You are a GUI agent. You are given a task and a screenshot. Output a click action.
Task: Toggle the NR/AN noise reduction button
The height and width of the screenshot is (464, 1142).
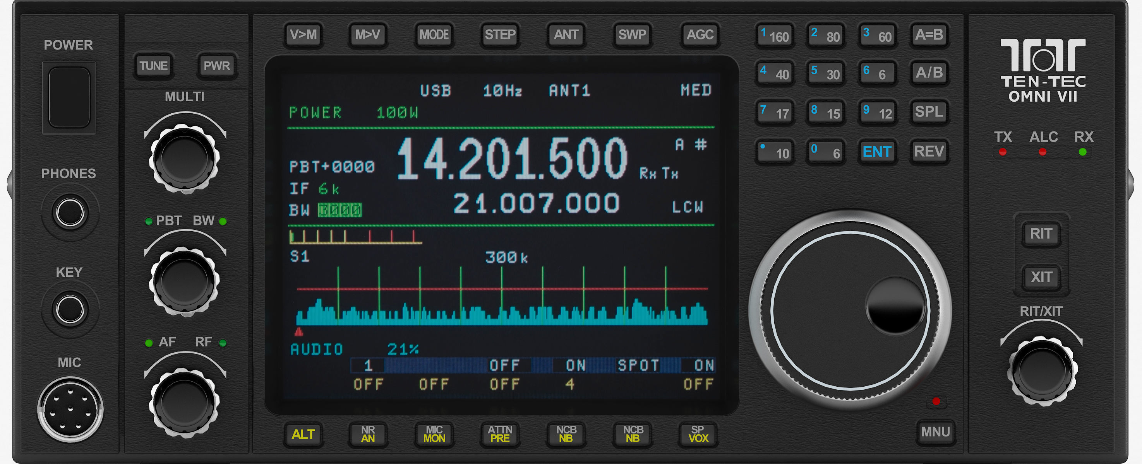[x=367, y=434]
